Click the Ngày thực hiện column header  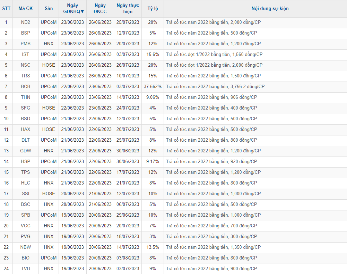(128, 8)
